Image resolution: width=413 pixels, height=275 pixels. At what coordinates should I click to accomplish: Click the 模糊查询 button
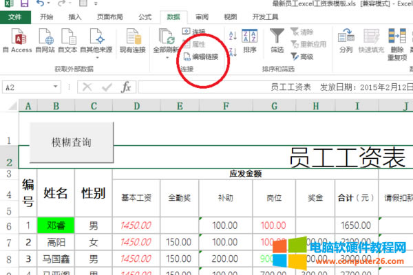point(72,142)
